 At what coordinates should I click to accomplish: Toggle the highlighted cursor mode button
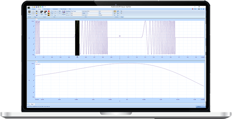[x=115, y=11]
